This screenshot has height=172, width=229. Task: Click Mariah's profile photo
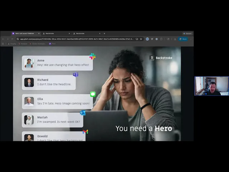[29, 120]
